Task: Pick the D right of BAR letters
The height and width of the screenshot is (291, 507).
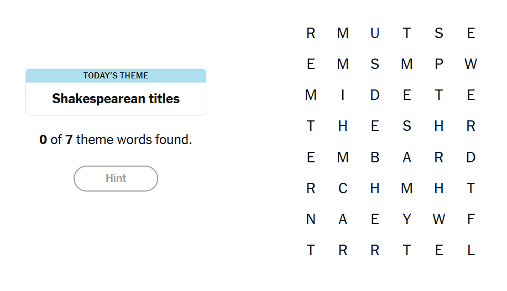Action: [471, 157]
